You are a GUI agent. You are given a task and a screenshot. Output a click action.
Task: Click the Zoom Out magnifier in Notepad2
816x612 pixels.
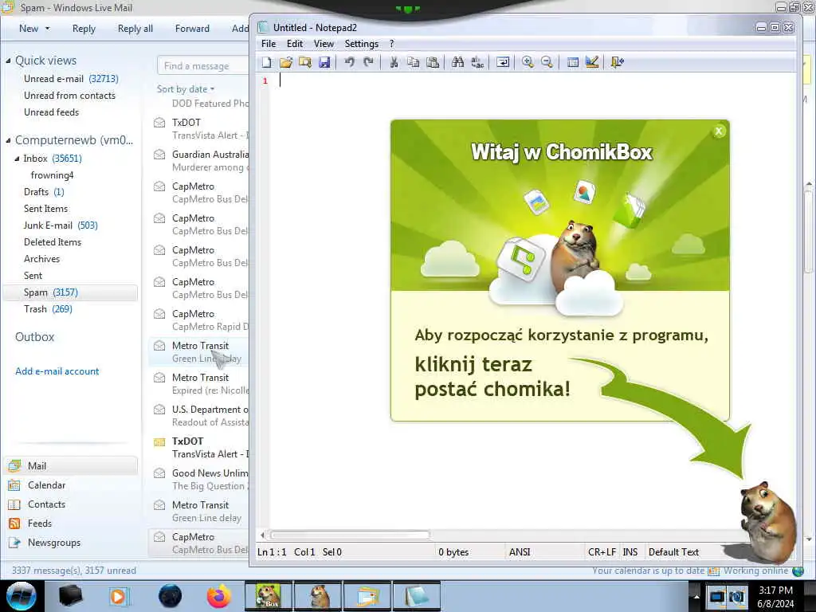(547, 62)
